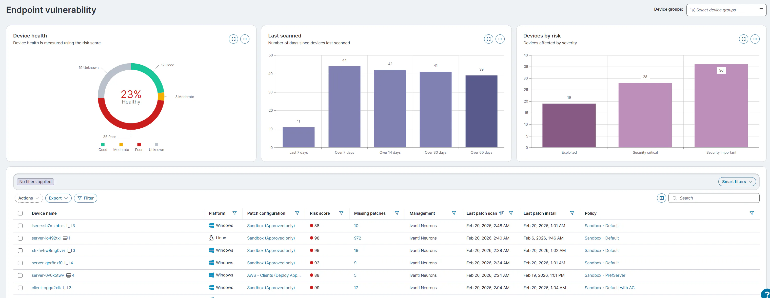Viewport: 770px width, 298px height.
Task: Expand the Last scanned chart fullscreen
Action: 488,39
